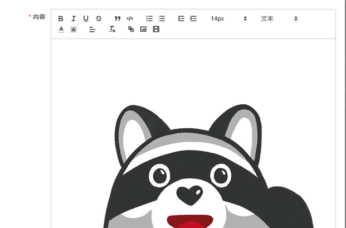Insert a video
The height and width of the screenshot is (228, 346).
pos(156,29)
